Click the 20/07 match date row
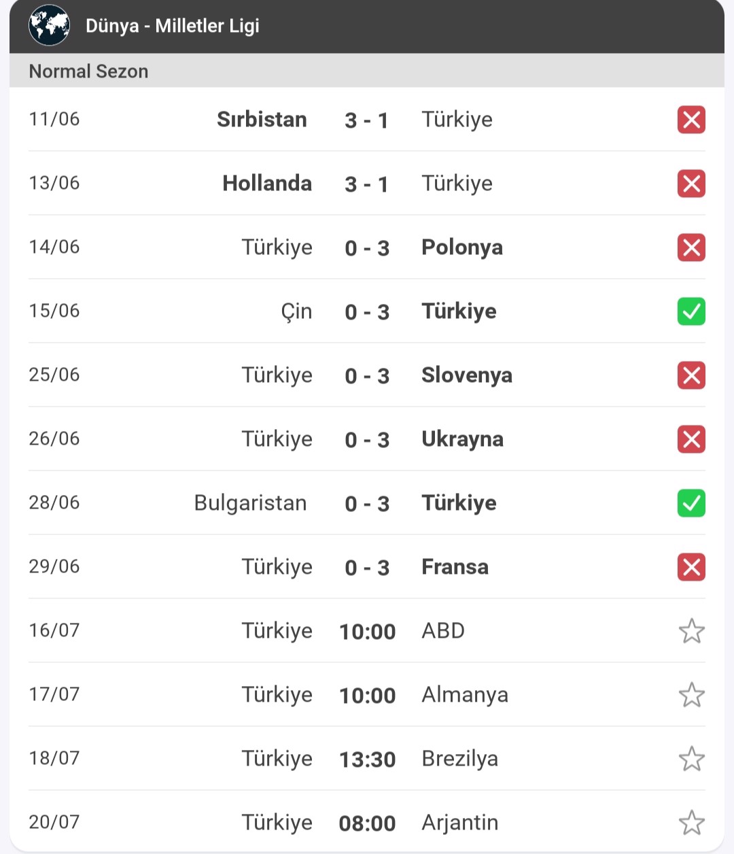The width and height of the screenshot is (734, 854). tap(367, 823)
